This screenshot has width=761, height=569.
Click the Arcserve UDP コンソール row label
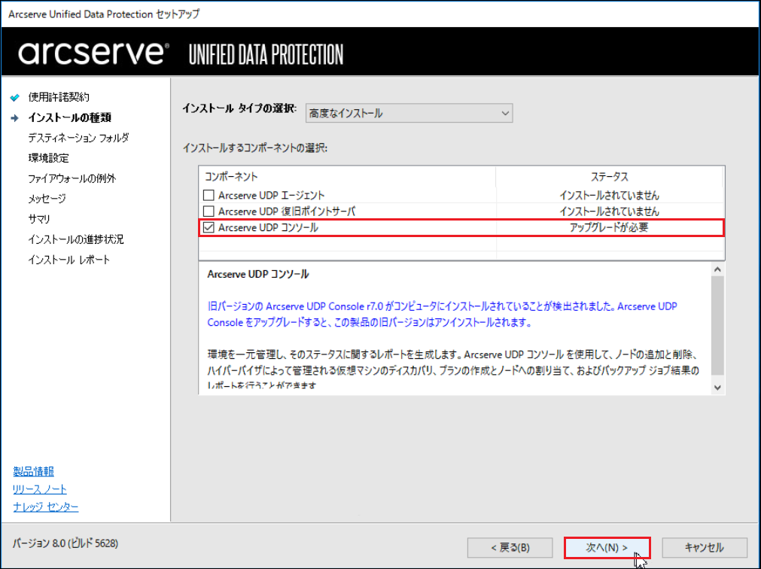269,227
